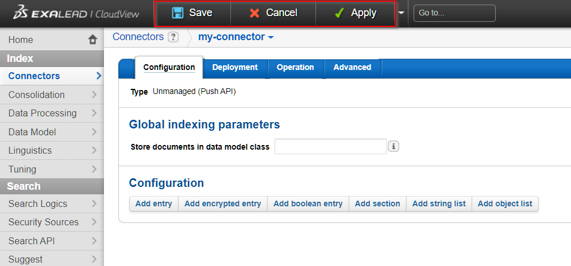
Task: Click the Add encrypted entry button
Action: [223, 204]
